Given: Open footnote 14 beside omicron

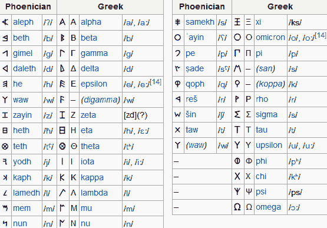Looking at the screenshot, I should click(x=321, y=35).
